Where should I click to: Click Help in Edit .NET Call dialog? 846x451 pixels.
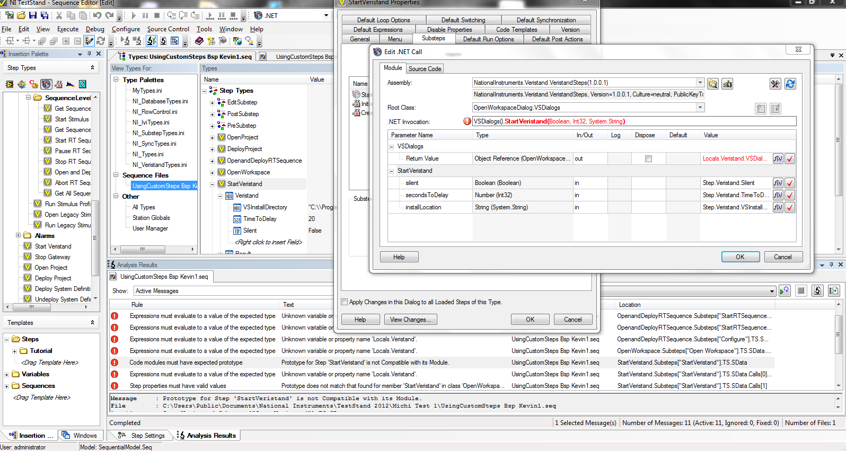click(399, 257)
